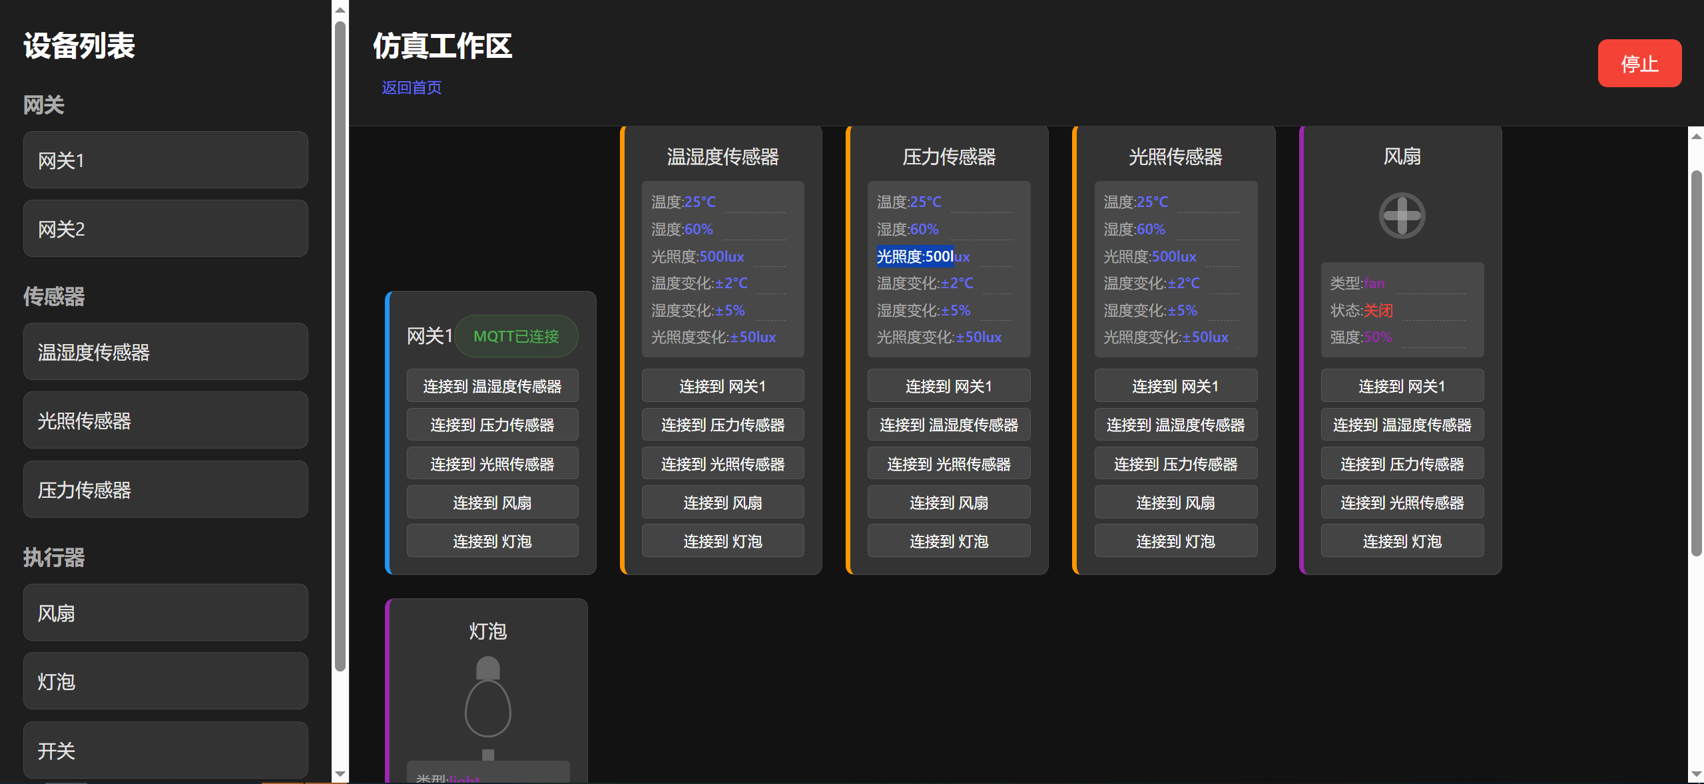Connect gateway 网关1 to 风扇

click(x=492, y=502)
